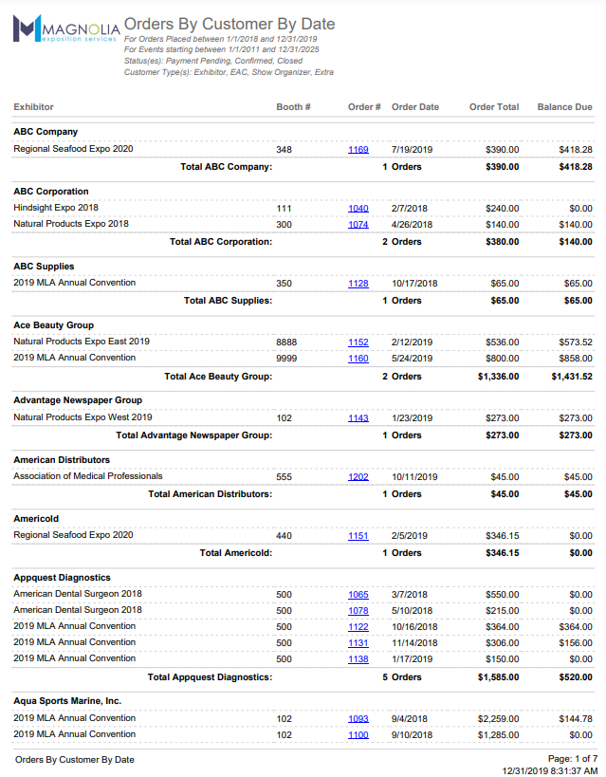Open Appquest Diagnostics order 1065
This screenshot has height=777, width=606.
click(x=358, y=595)
